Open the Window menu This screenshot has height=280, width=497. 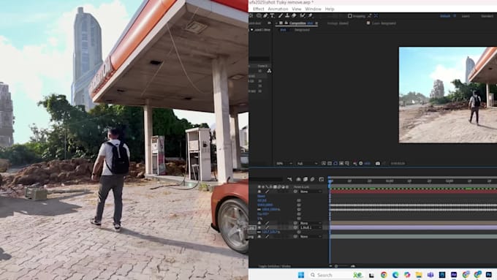(x=313, y=9)
